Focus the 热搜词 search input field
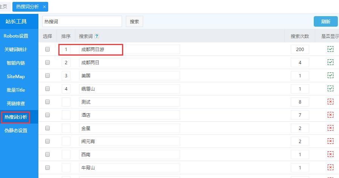This screenshot has height=178, width=339. tap(82, 21)
